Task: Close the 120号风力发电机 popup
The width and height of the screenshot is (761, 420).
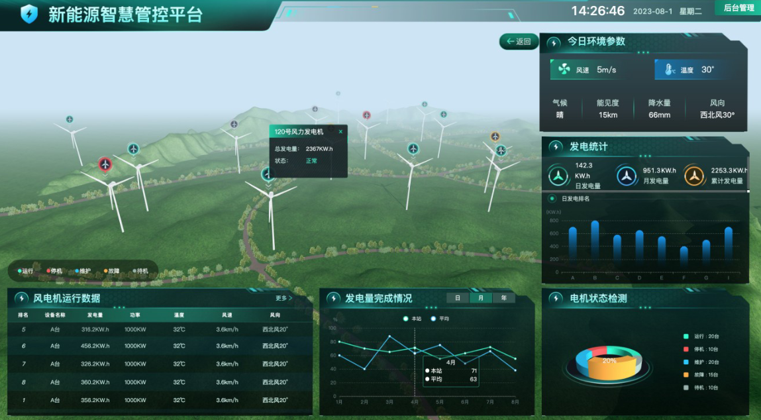Action: [x=340, y=132]
